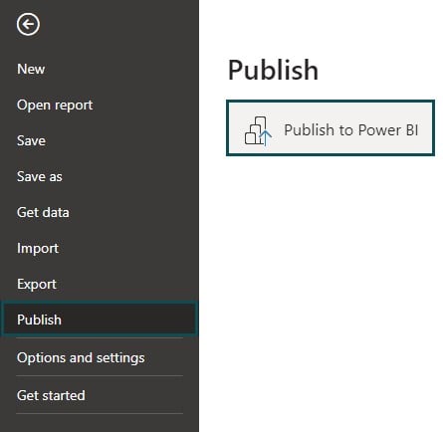Select the Save menu entry
Screen dimensions: 443x432
pos(31,140)
